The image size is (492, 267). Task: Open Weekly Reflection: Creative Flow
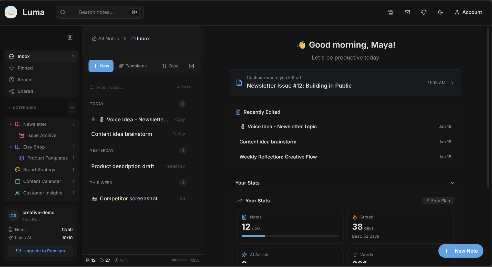tap(345, 157)
